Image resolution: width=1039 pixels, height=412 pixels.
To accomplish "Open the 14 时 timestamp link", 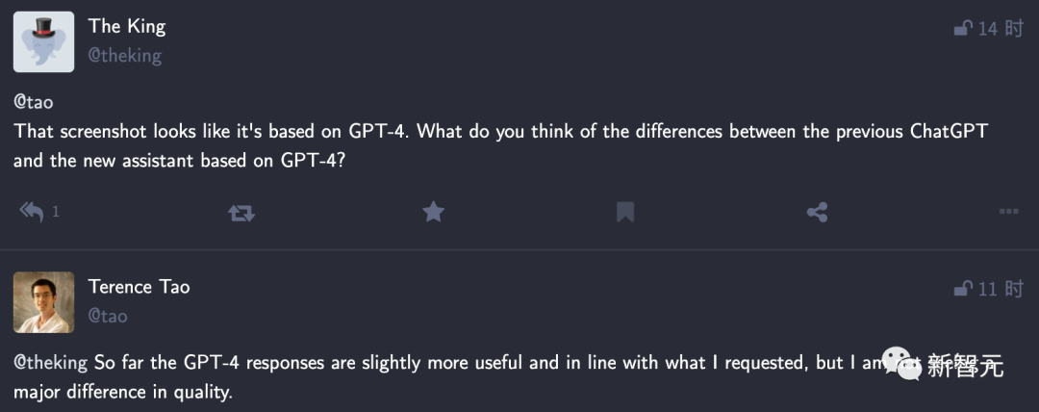I will click(1001, 29).
